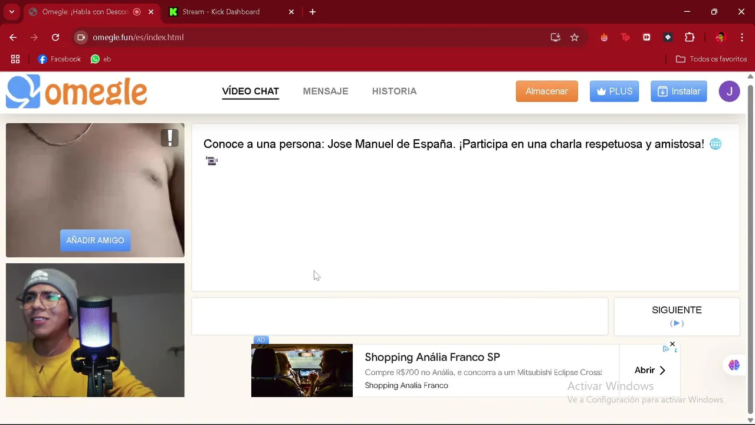
Task: Expand the tab search dropdown arrow
Action: (11, 12)
